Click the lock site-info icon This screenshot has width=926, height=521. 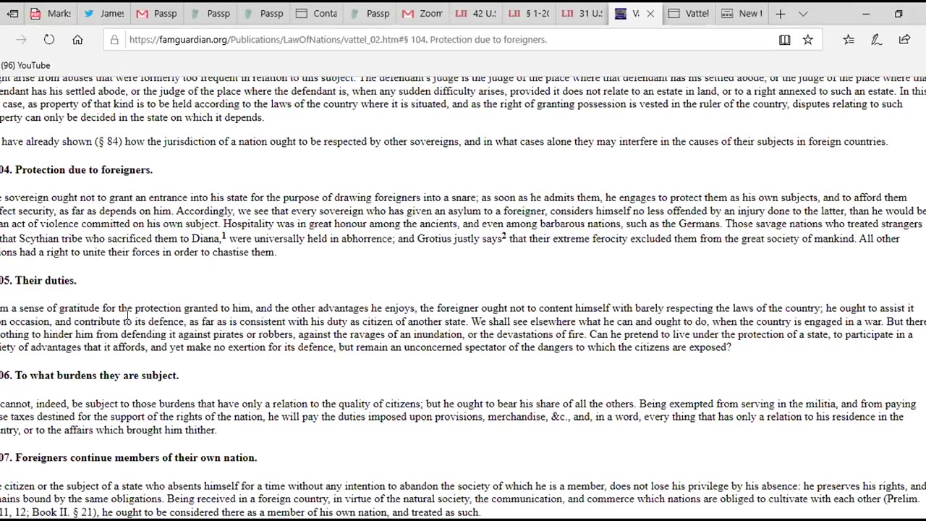[x=114, y=40]
